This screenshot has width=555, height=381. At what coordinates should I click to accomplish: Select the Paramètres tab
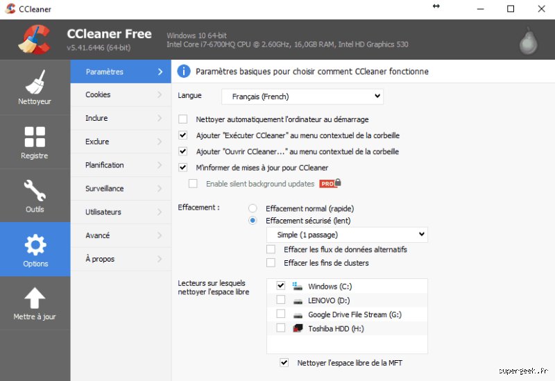(x=121, y=71)
